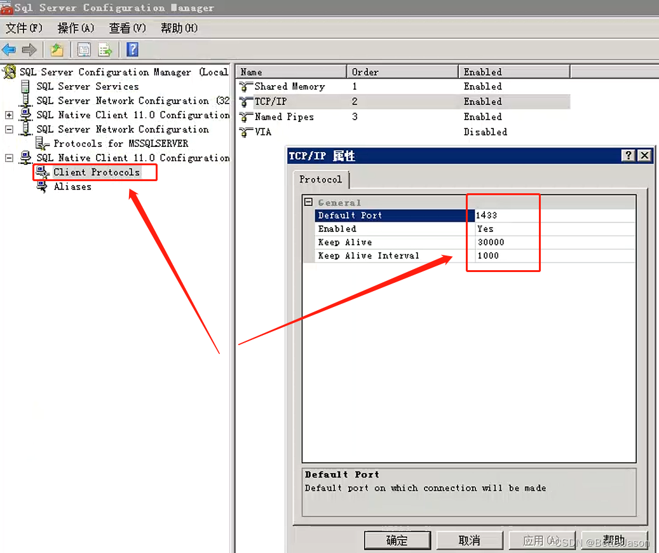Click the Show/Hide Console Tree folder icon
The height and width of the screenshot is (553, 659).
57,50
